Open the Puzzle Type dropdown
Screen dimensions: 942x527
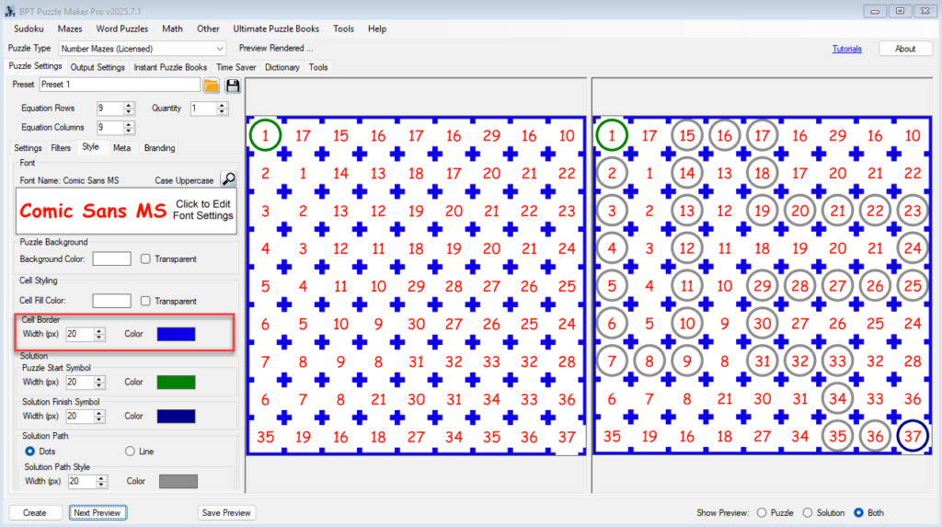(x=219, y=49)
